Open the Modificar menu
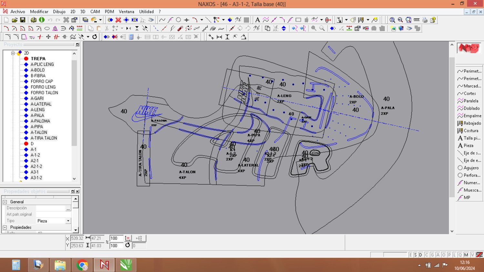Viewport: 484px width, 272px height. tap(39, 12)
